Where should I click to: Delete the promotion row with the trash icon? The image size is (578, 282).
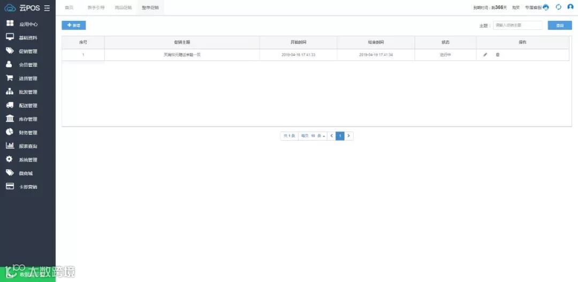(x=497, y=55)
